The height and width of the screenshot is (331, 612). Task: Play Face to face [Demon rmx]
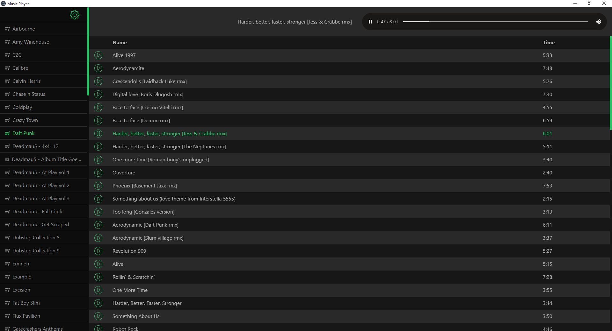pyautogui.click(x=98, y=121)
